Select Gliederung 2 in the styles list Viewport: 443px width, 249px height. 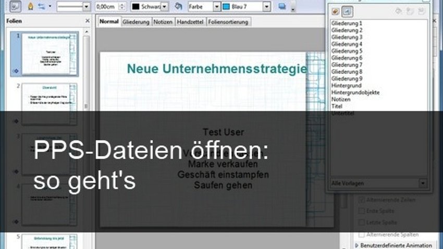click(x=347, y=30)
